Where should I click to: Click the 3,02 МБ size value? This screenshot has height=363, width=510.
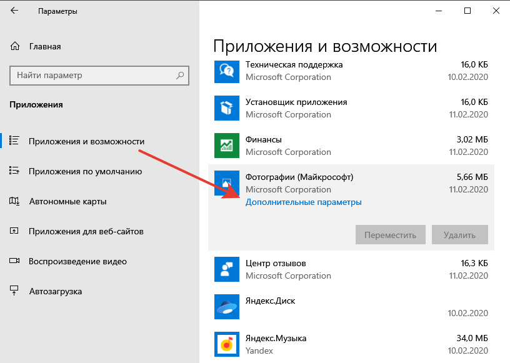(x=472, y=139)
